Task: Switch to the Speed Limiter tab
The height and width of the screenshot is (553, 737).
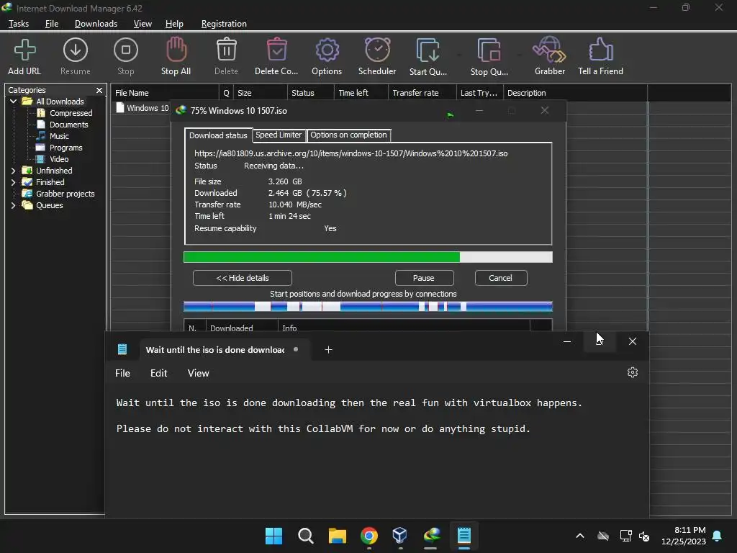Action: click(279, 135)
